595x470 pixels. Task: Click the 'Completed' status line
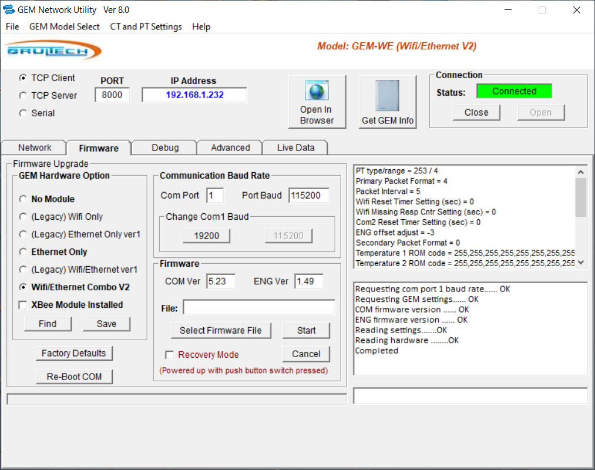pyautogui.click(x=377, y=350)
